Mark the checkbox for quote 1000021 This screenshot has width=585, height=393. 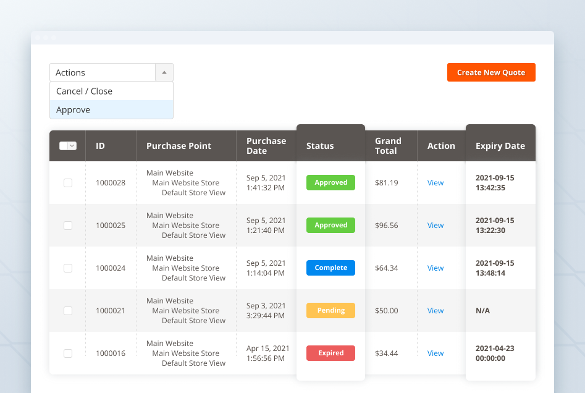[x=68, y=311]
